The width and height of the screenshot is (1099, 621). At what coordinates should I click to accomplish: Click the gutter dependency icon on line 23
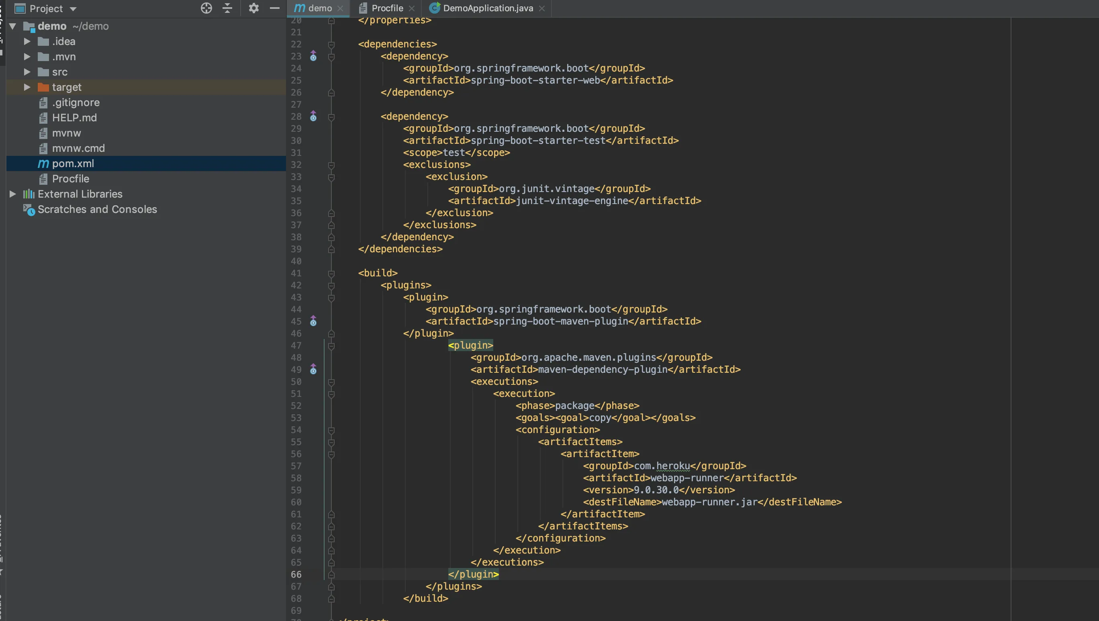pos(313,56)
